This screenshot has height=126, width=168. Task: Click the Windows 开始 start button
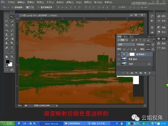(x=8, y=124)
